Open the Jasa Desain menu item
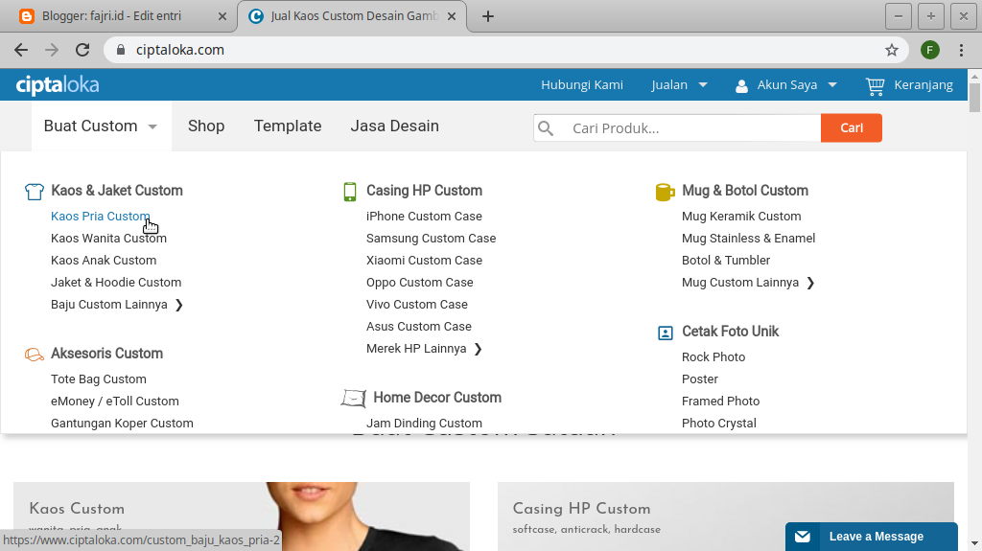Viewport: 982px width, 551px height. coord(394,126)
